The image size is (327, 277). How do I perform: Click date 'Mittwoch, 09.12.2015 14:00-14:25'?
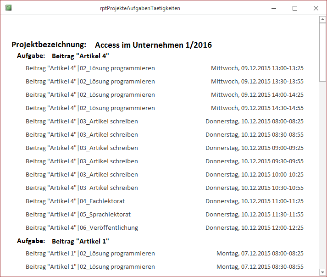[257, 95]
